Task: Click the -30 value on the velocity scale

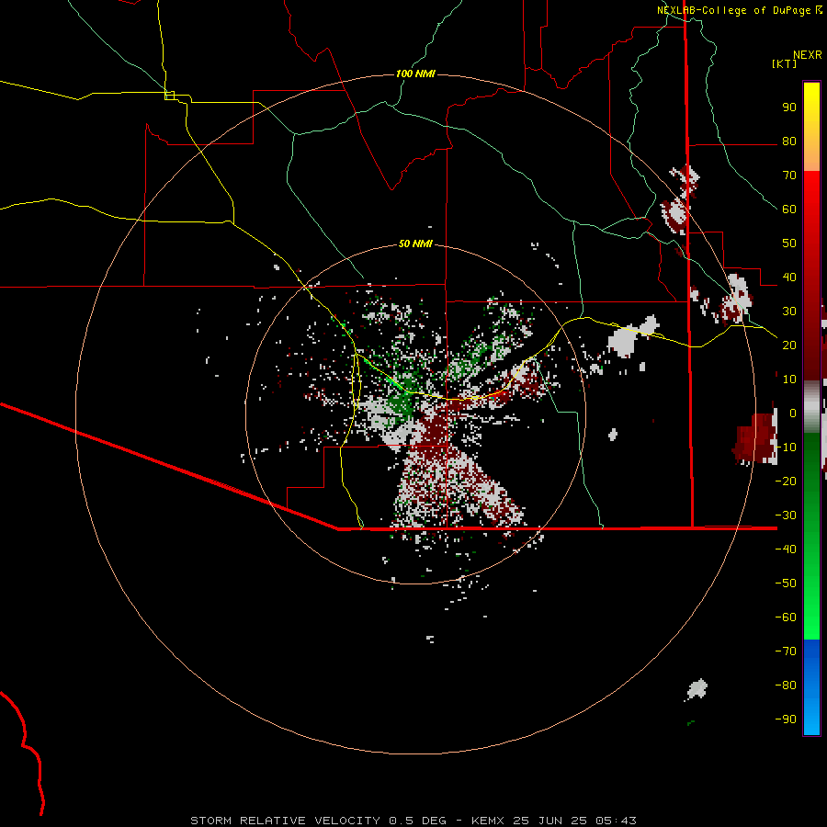Action: coord(786,515)
